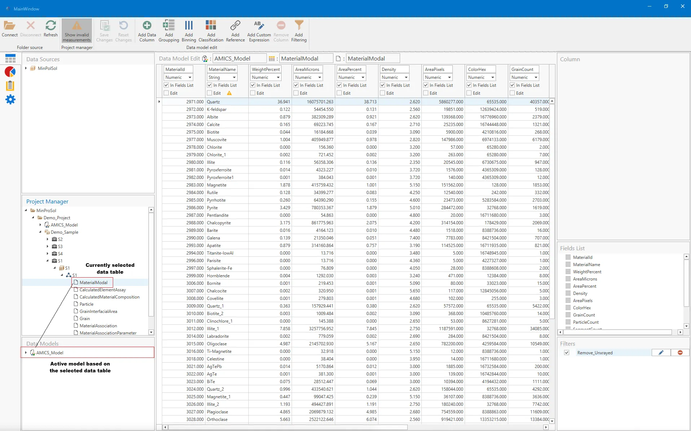Select the GrainInterfacialArea data table
Screen dimensions: 691x431
[x=98, y=311]
